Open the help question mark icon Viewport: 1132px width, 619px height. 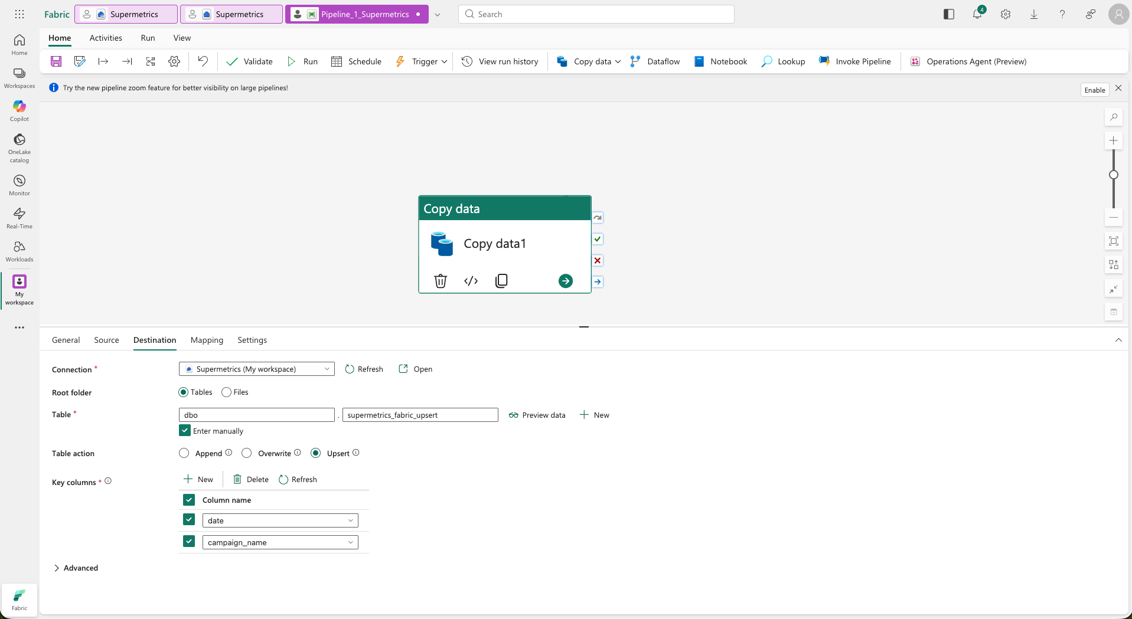[x=1062, y=14]
